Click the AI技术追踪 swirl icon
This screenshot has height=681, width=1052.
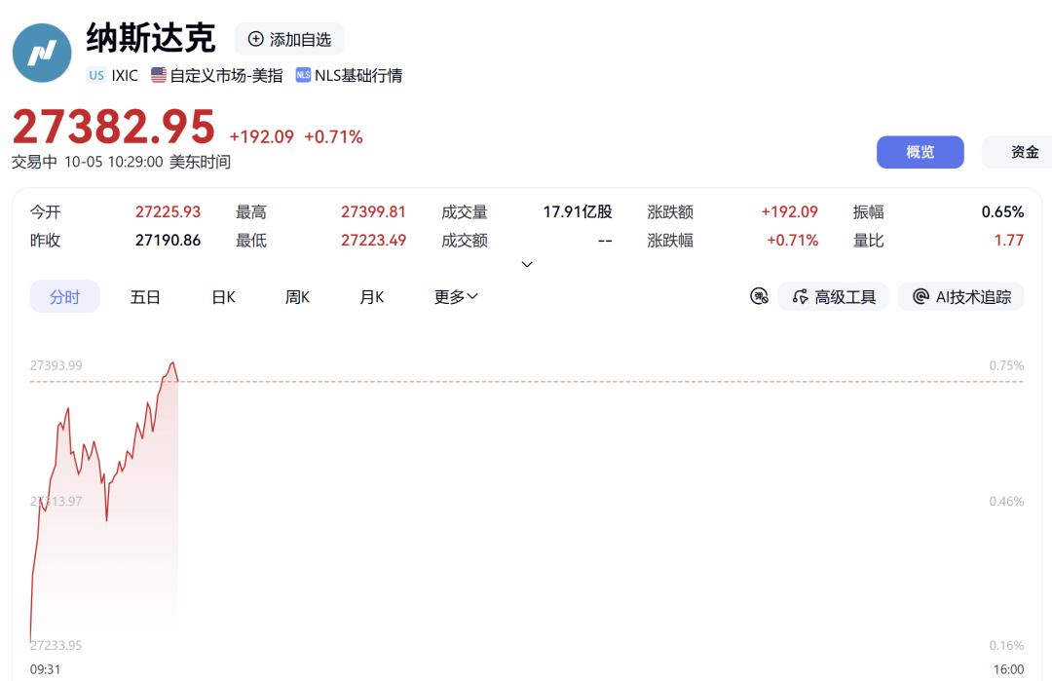pos(921,296)
